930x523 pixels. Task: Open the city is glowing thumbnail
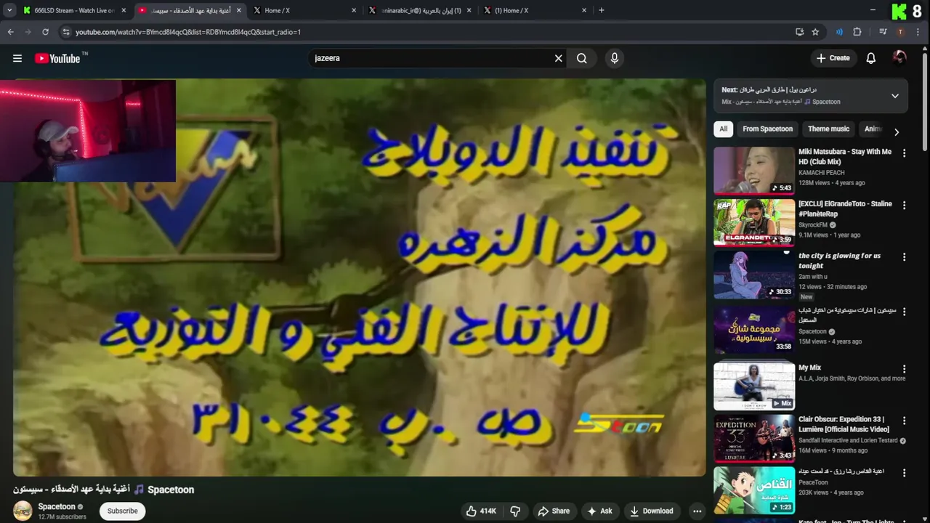(x=754, y=275)
